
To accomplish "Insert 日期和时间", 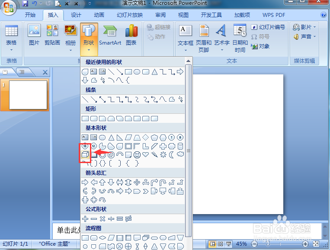I will tap(240, 38).
